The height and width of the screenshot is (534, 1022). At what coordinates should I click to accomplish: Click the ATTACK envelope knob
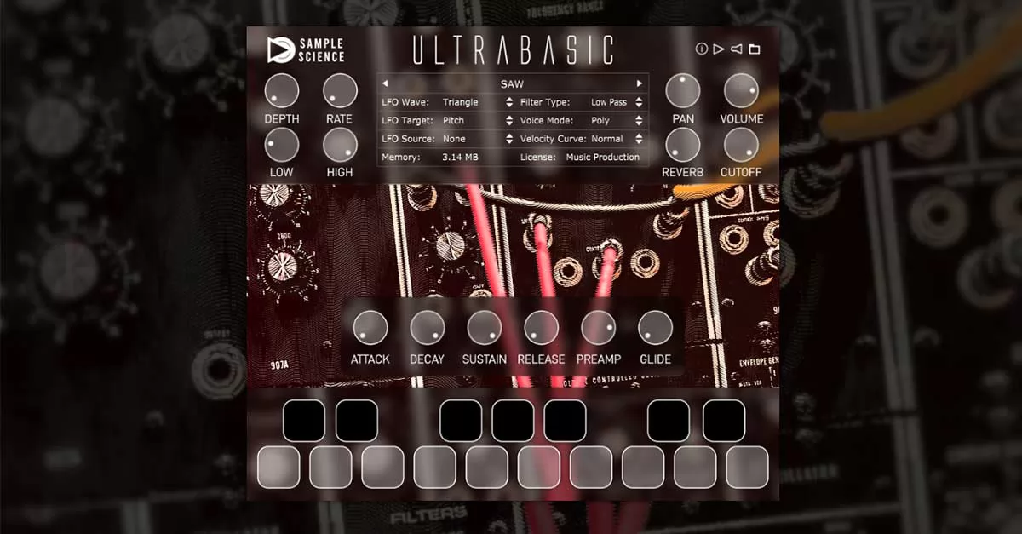tap(370, 328)
